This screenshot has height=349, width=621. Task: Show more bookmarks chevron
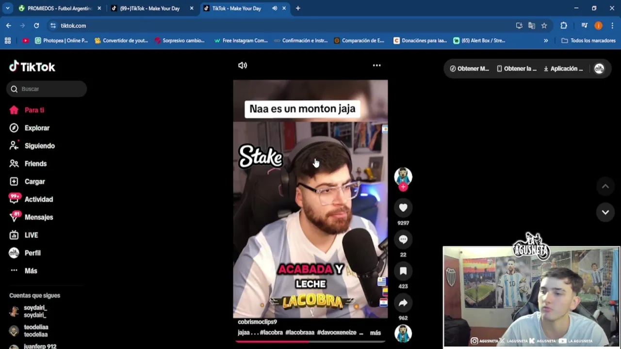[x=546, y=41]
